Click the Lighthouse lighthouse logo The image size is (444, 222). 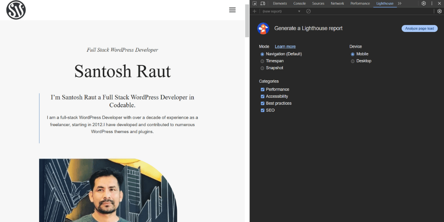(x=263, y=28)
